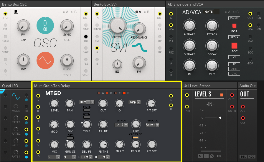The image size is (264, 162).
Task: Open the Highpass filter type dropdown
Action: pos(134,102)
